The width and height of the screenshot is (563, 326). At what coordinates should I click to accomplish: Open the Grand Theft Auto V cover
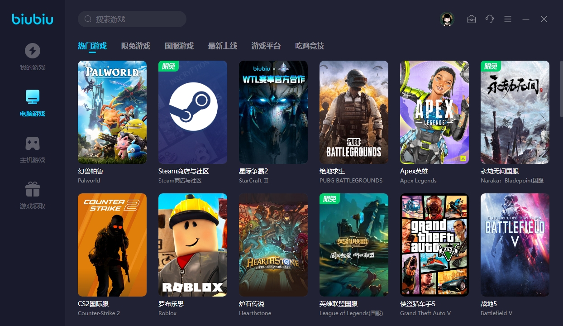click(x=434, y=245)
